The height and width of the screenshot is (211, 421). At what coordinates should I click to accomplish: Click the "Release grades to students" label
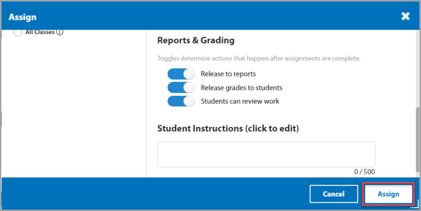pyautogui.click(x=241, y=88)
